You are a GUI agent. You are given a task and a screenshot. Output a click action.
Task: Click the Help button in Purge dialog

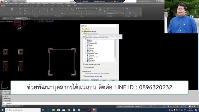(113, 80)
